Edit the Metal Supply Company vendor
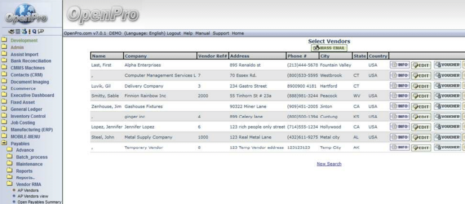This screenshot has height=204, width=465. pos(421,137)
